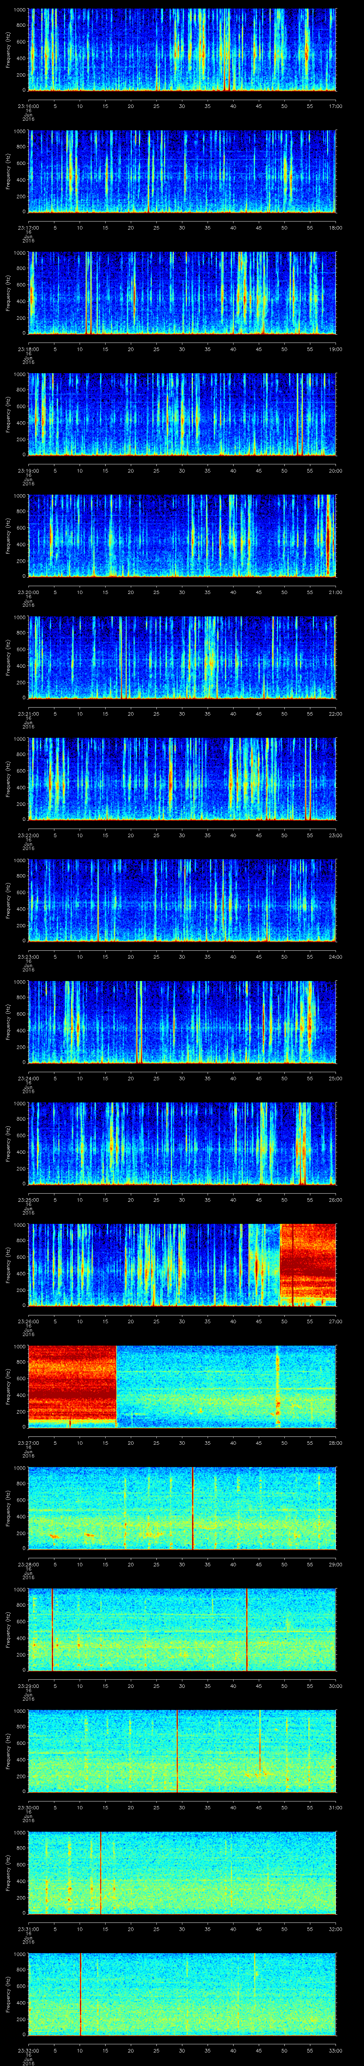
Task: Select the spectrogram panel starting at 23:29:00
Action: click(182, 1630)
